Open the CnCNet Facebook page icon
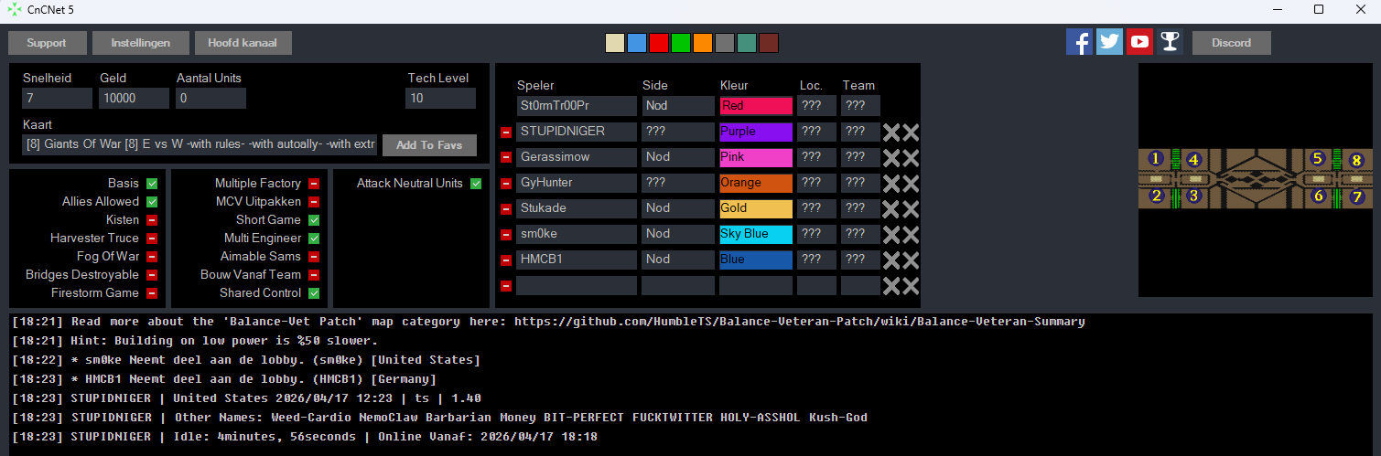Viewport: 1381px width, 456px height. click(x=1079, y=42)
